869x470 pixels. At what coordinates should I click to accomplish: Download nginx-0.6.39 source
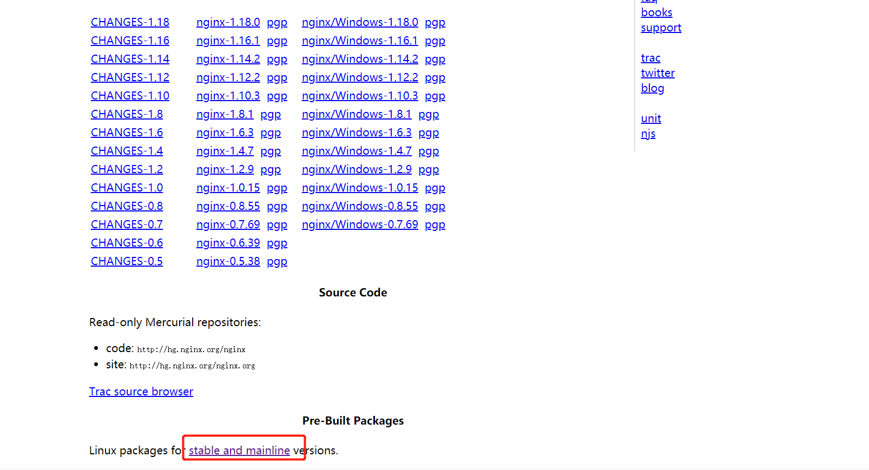(x=228, y=243)
